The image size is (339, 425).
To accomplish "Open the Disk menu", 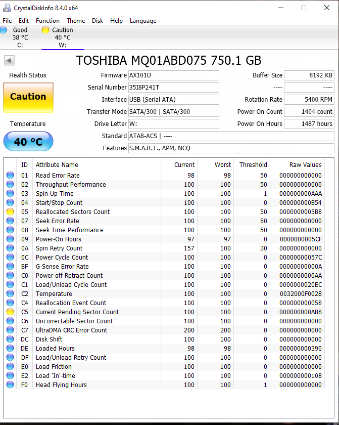I will [98, 21].
